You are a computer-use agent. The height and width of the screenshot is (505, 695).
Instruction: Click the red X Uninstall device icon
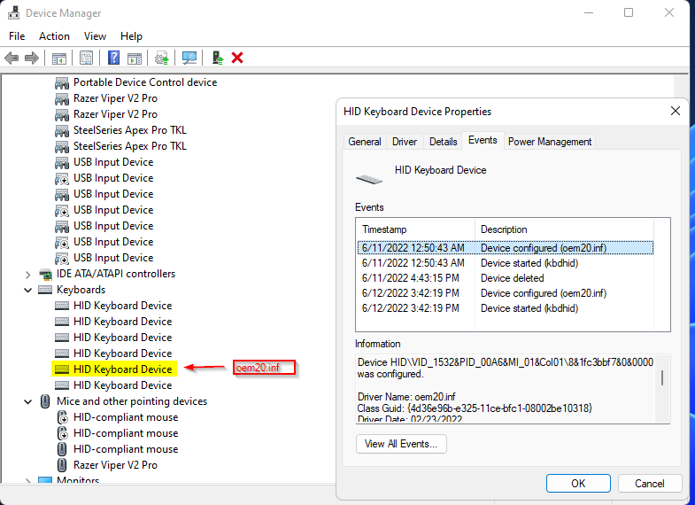237,58
